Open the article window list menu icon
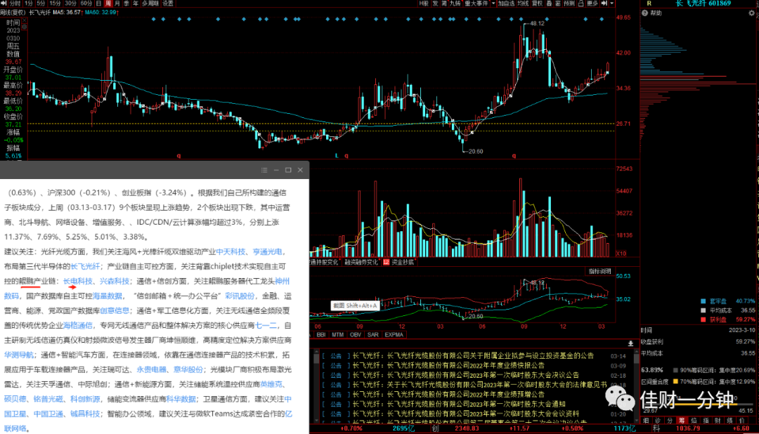759x434 pixels. coord(264,170)
